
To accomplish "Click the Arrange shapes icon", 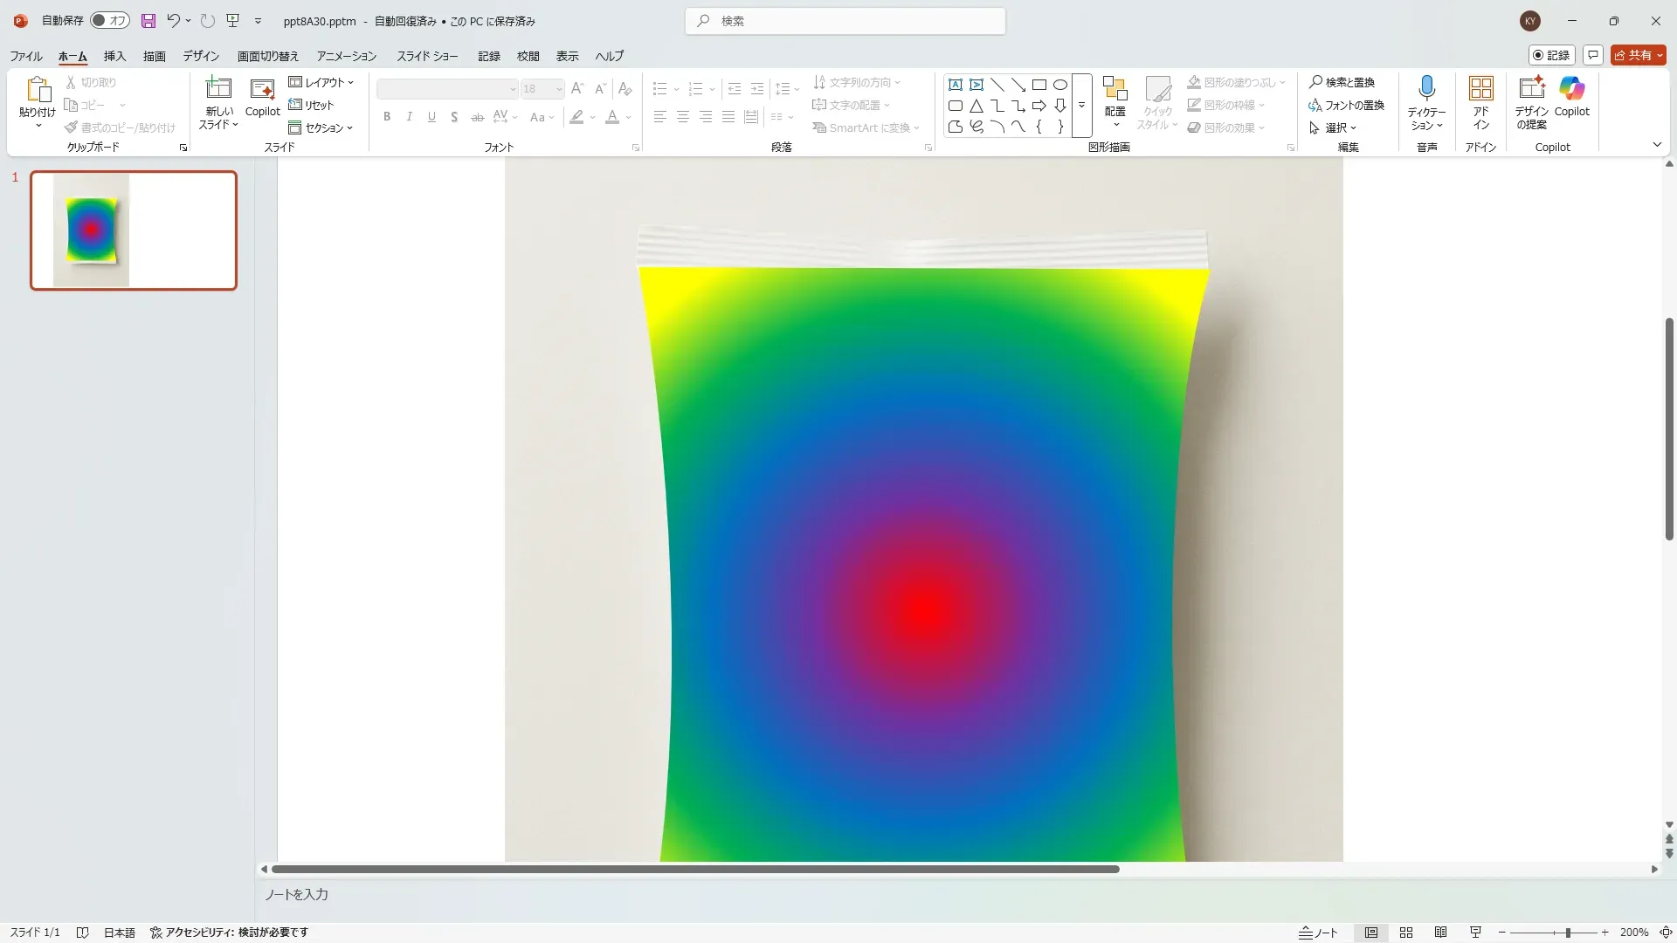I will [x=1115, y=90].
